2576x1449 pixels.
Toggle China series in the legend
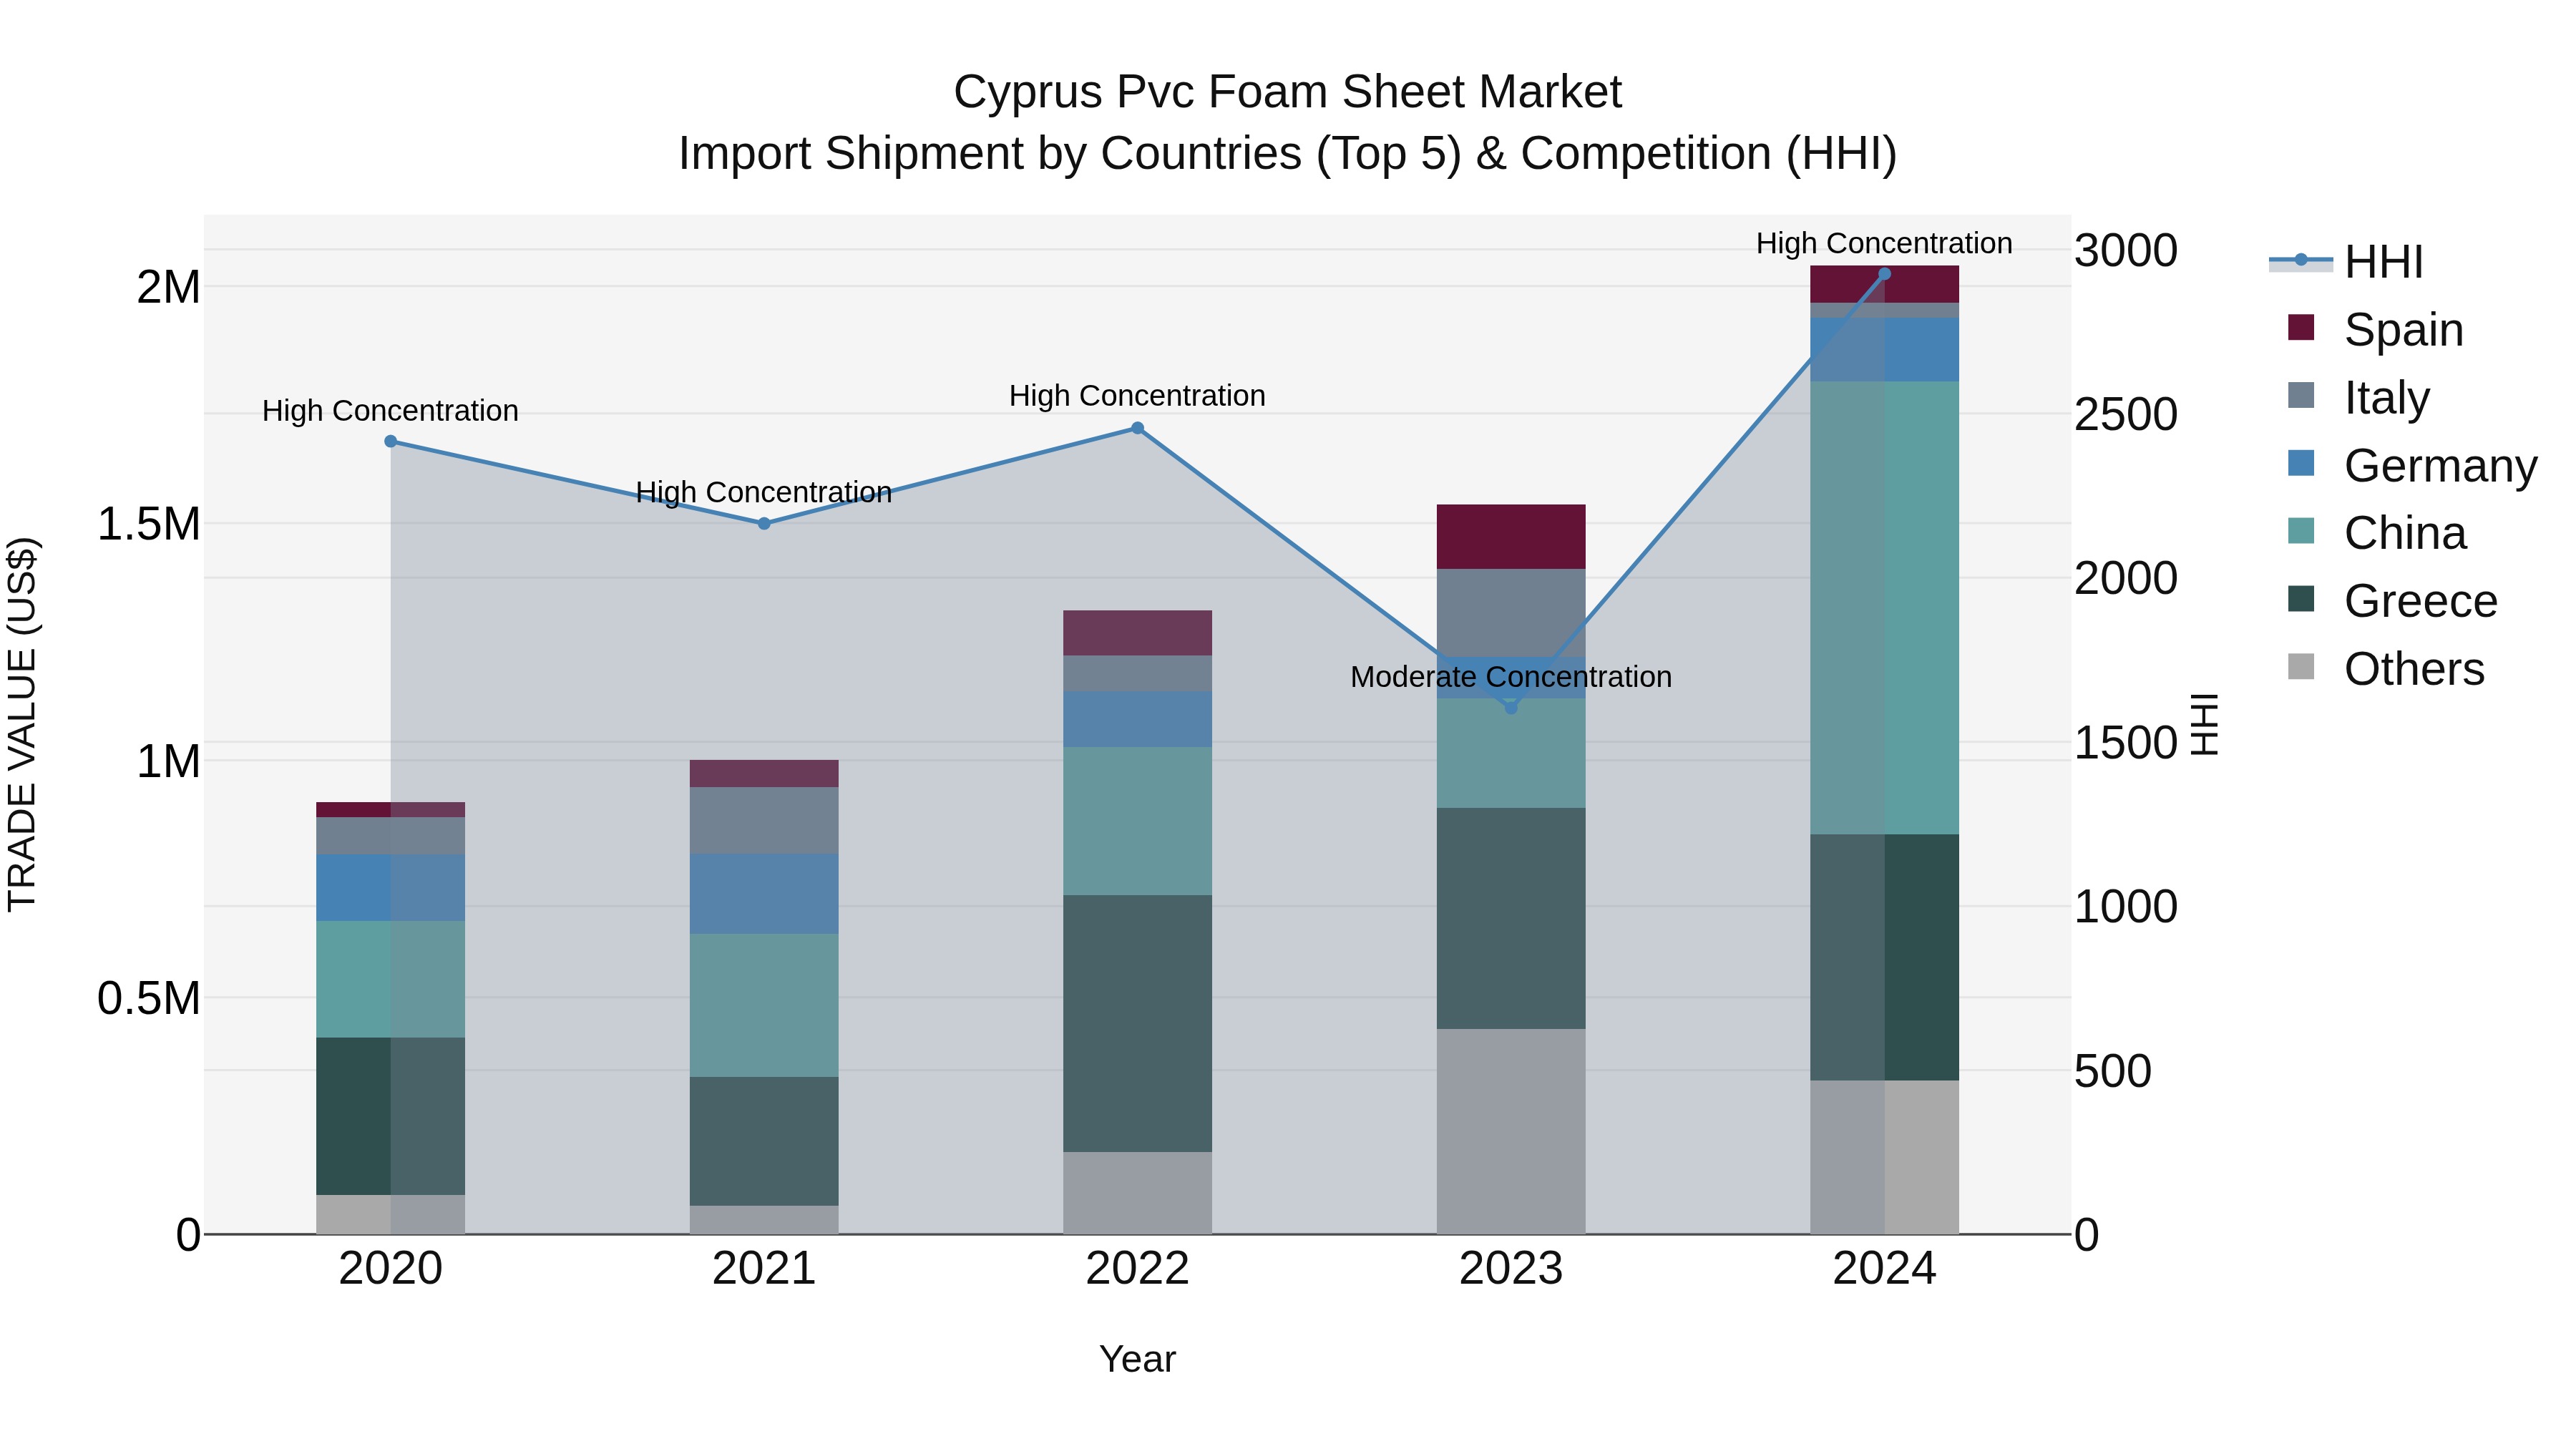[x=2376, y=533]
